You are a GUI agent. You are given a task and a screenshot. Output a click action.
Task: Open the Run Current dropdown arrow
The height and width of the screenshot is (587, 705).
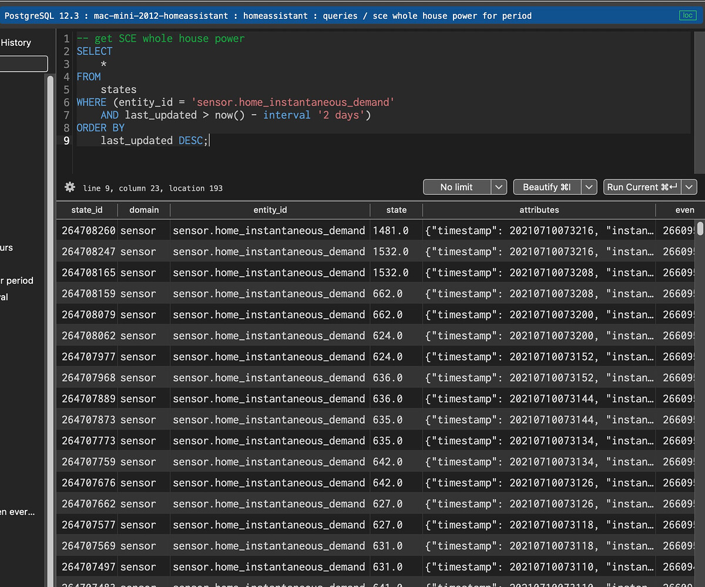tap(689, 187)
